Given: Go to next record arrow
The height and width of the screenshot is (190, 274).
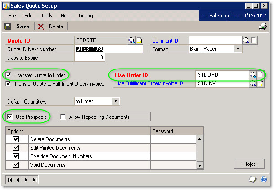Looking at the screenshot, I should pyautogui.click(x=26, y=180).
